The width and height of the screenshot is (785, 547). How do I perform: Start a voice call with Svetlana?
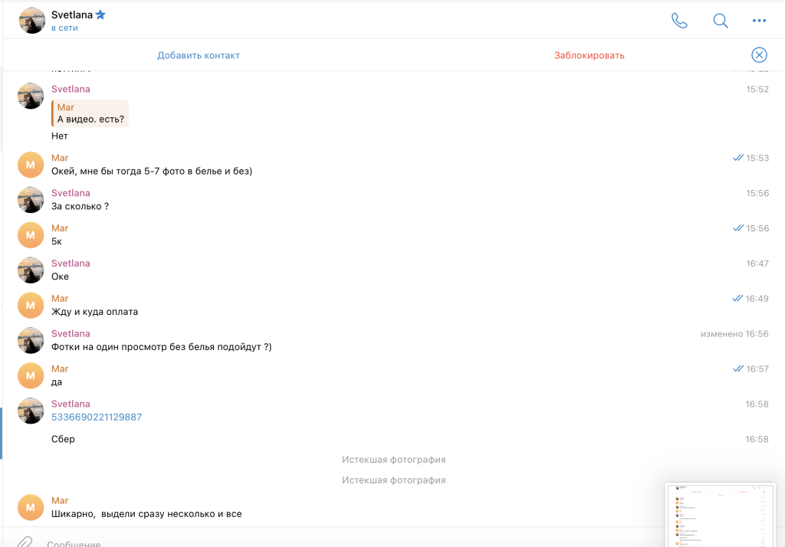pyautogui.click(x=679, y=21)
